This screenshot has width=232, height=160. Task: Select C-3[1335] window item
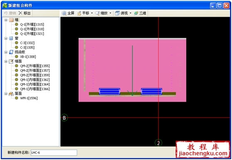[27, 47]
